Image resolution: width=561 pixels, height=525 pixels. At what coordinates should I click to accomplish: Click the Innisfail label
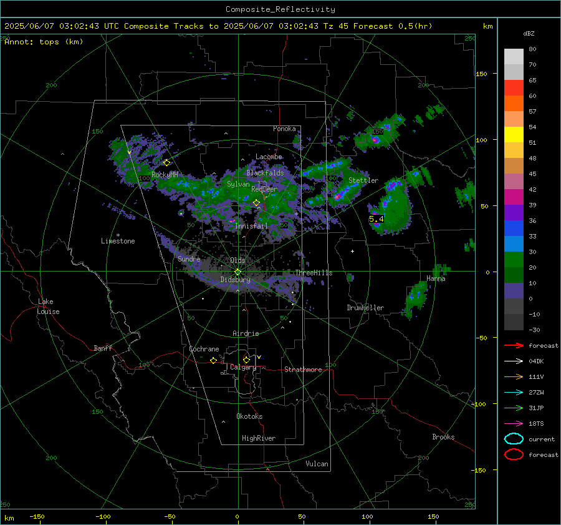tap(251, 226)
